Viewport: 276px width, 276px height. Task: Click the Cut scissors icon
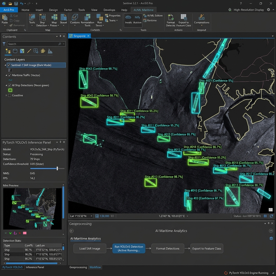[x=11, y=16]
